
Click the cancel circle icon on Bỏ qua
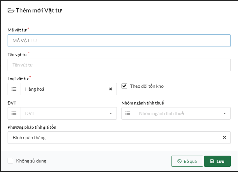[179, 161]
